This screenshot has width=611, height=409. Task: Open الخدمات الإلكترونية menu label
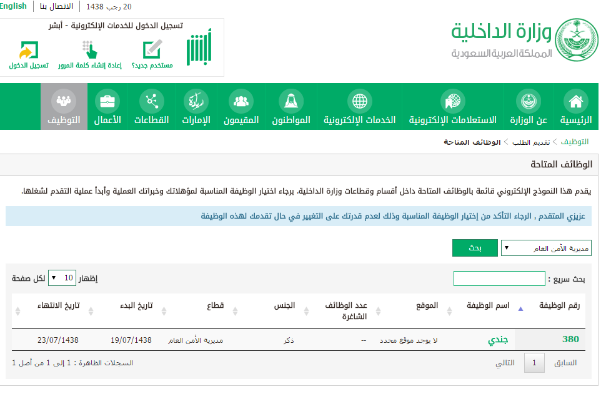pos(359,120)
